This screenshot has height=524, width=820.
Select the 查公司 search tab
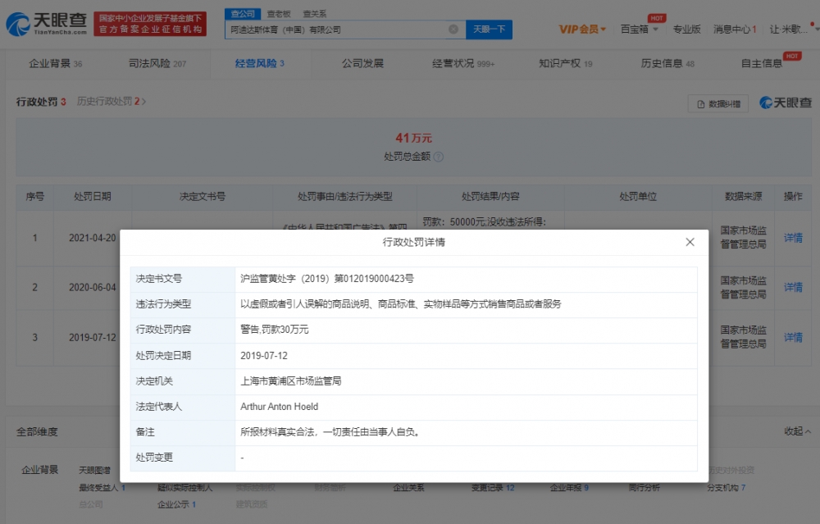coord(243,14)
